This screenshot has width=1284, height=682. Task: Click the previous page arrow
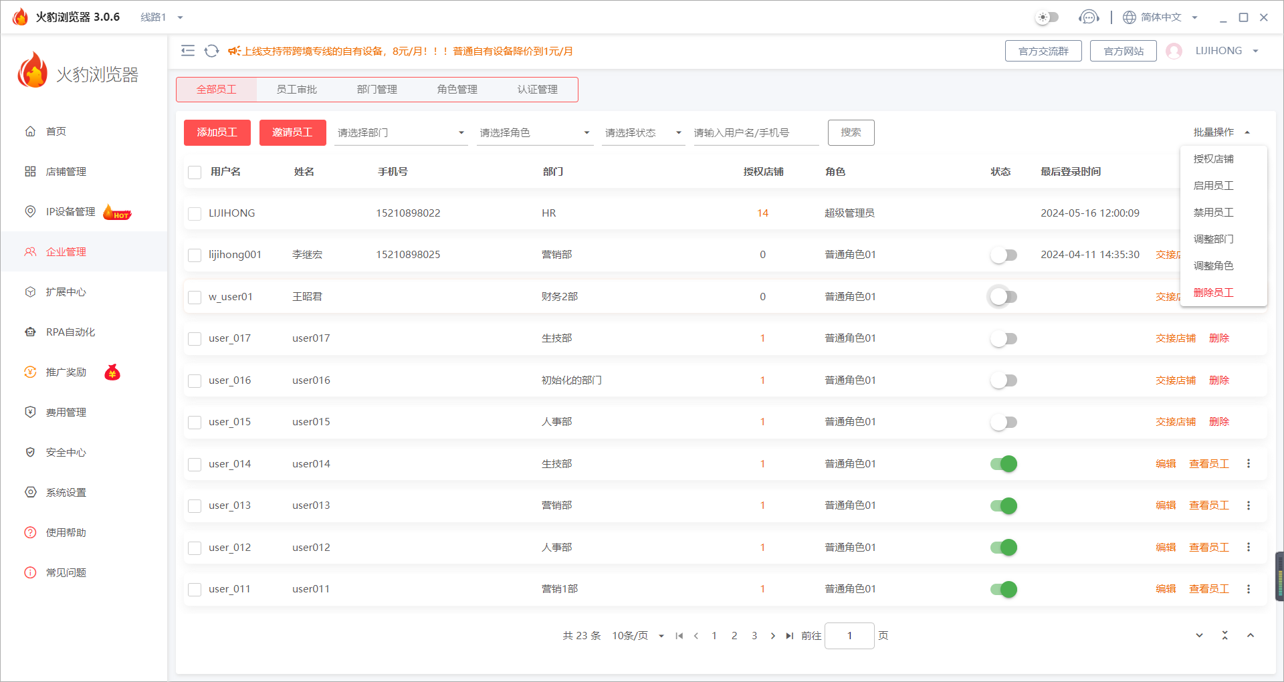[696, 636]
